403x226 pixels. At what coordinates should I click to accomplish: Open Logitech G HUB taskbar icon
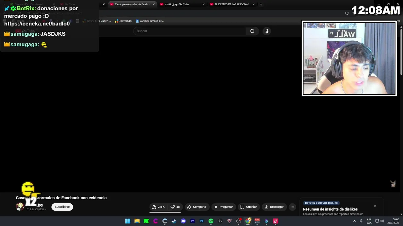[x=220, y=221]
